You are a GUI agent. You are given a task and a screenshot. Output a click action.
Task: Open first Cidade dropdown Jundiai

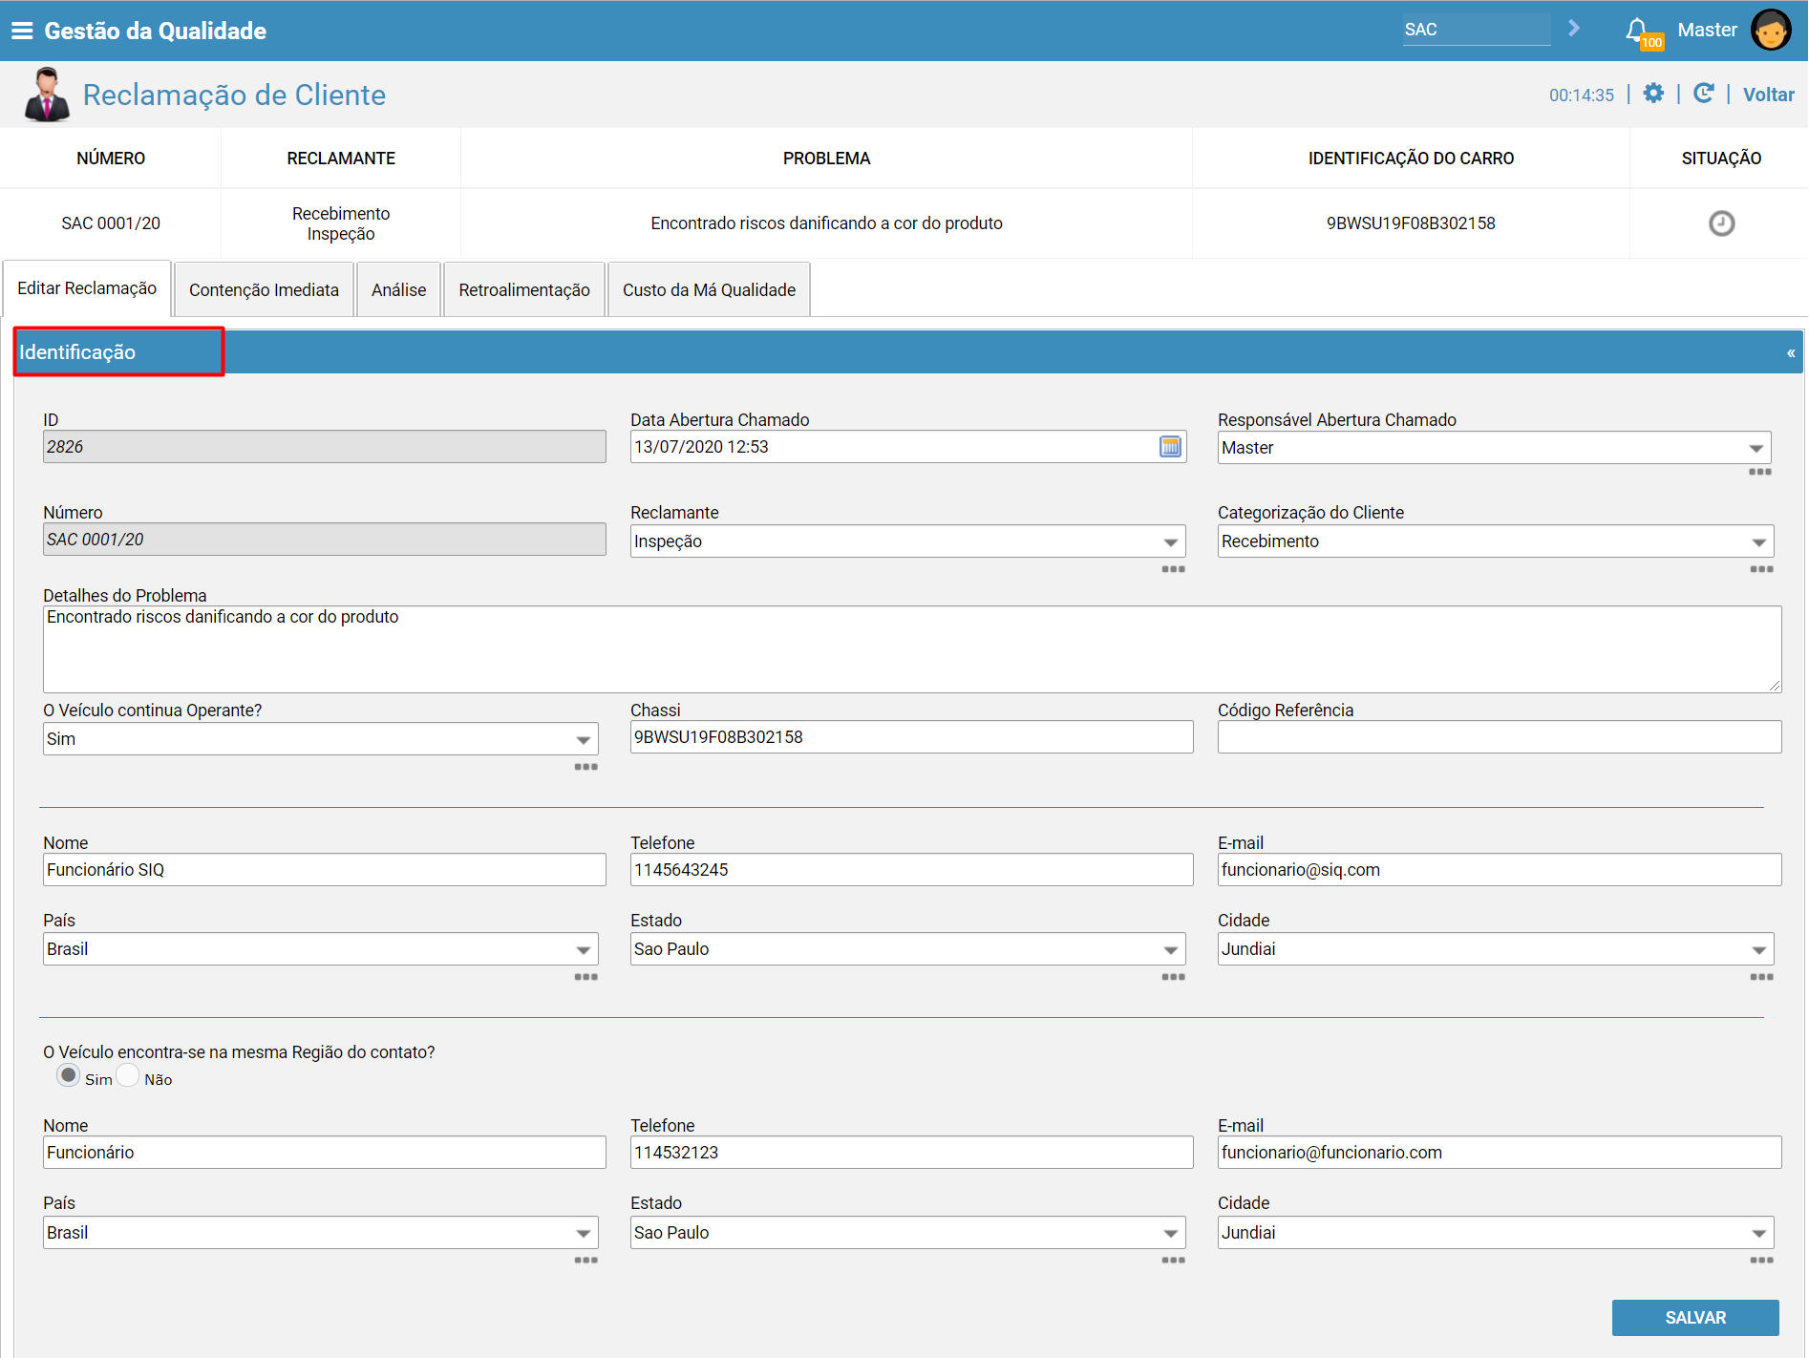tap(1496, 949)
